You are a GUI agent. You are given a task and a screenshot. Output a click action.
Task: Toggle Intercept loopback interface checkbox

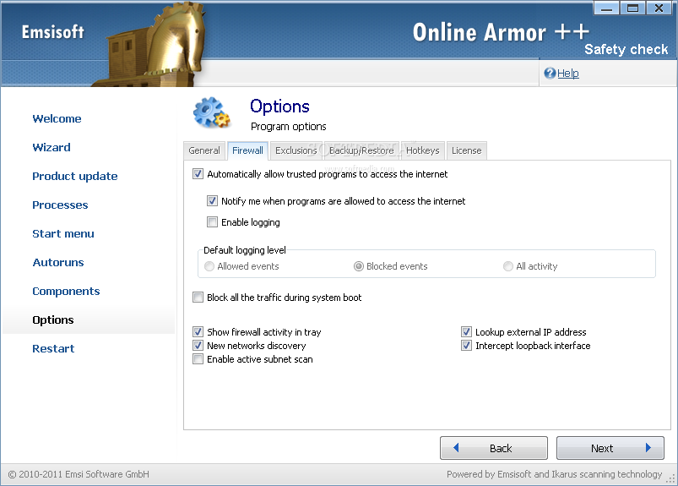pos(466,346)
